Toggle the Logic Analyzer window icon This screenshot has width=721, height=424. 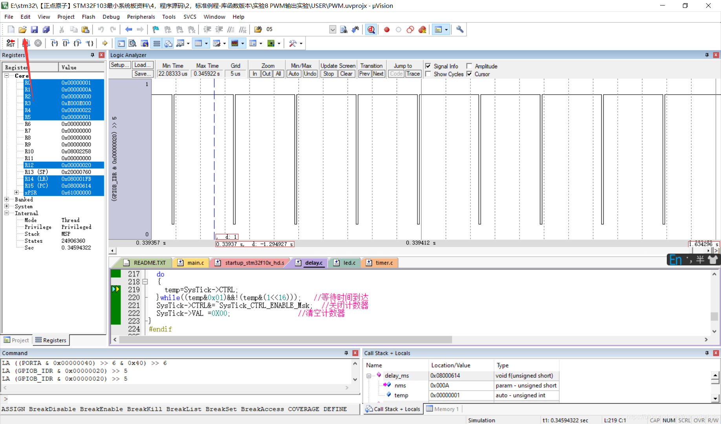(234, 43)
